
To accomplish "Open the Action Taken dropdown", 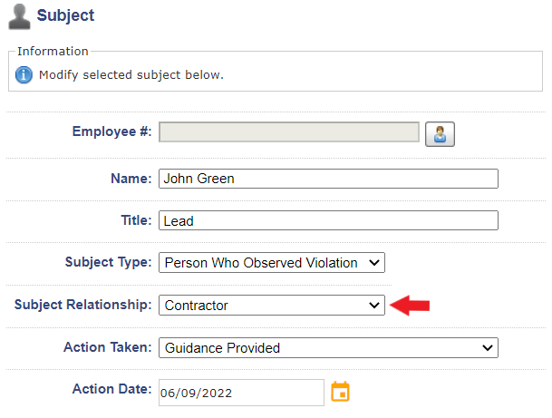I will [x=328, y=348].
